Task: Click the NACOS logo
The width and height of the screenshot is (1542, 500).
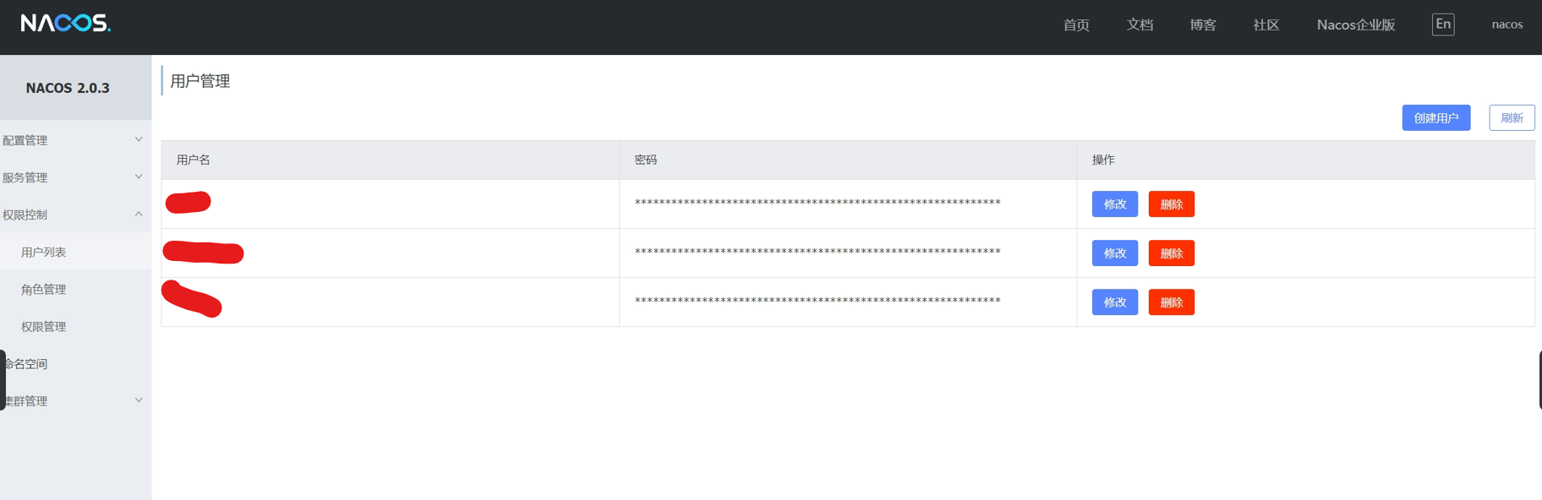Action: point(66,24)
